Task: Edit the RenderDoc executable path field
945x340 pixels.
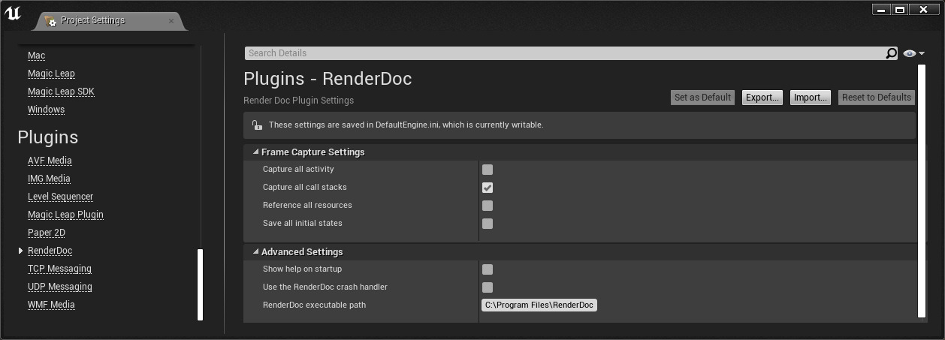Action: click(539, 305)
